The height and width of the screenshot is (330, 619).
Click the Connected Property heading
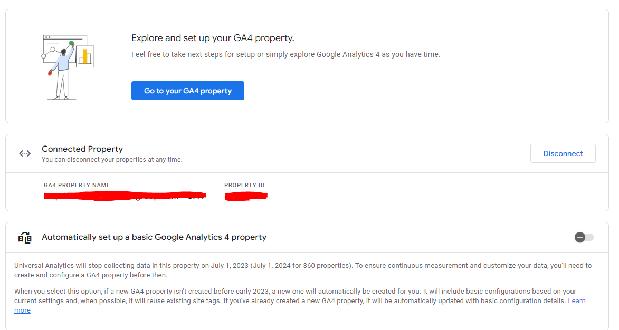click(x=82, y=149)
